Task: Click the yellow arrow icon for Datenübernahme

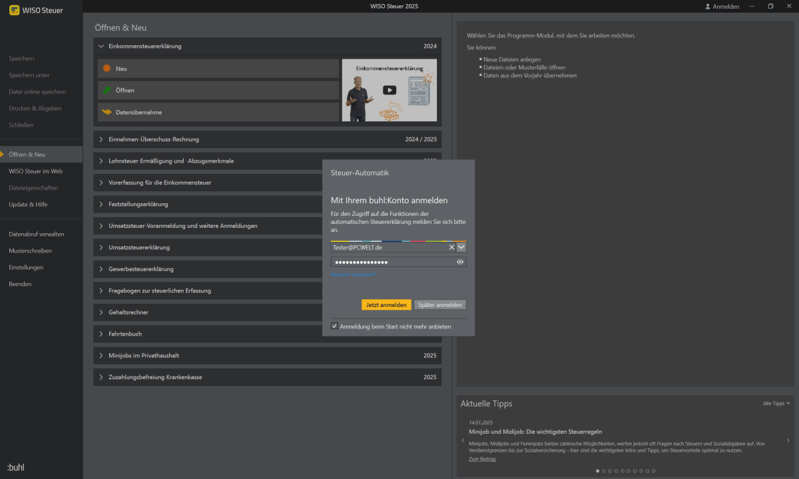Action: 106,112
